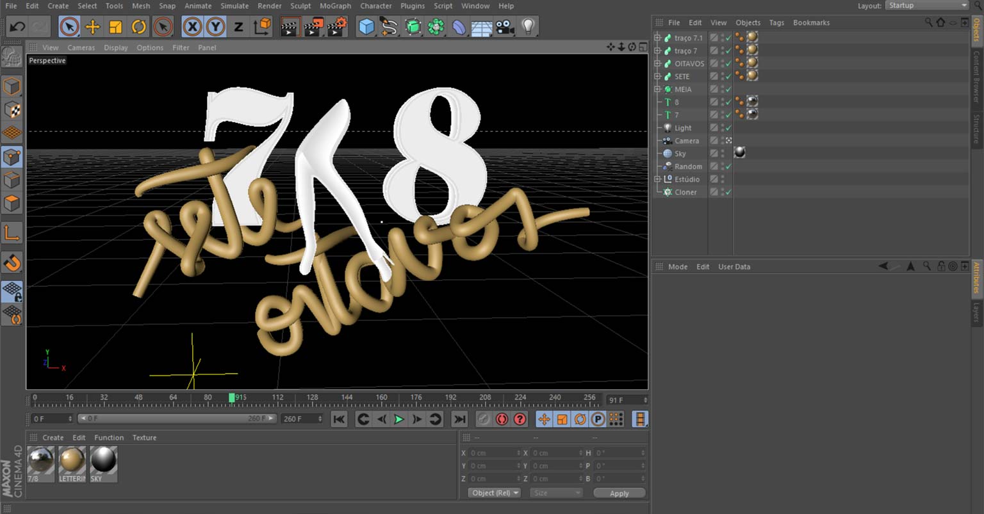Open the Material Manager Create menu
This screenshot has width=984, height=514.
click(x=53, y=438)
